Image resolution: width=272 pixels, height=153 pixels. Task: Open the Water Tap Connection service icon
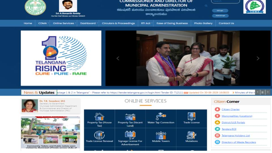tap(161, 116)
